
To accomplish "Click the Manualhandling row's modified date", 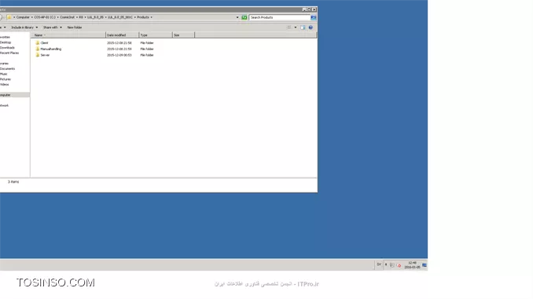I will coord(119,49).
